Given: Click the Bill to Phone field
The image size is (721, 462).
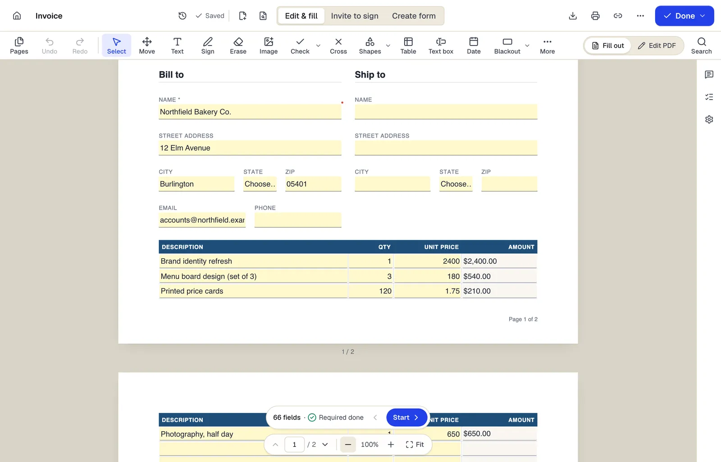Looking at the screenshot, I should coord(298,220).
